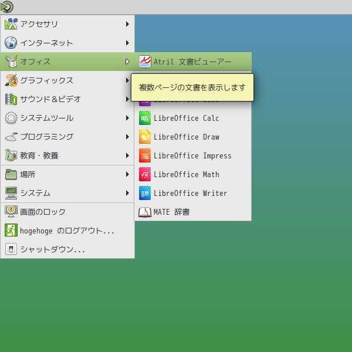The width and height of the screenshot is (352, 352).
Task: Open the 場所 places menu
Action: point(67,174)
